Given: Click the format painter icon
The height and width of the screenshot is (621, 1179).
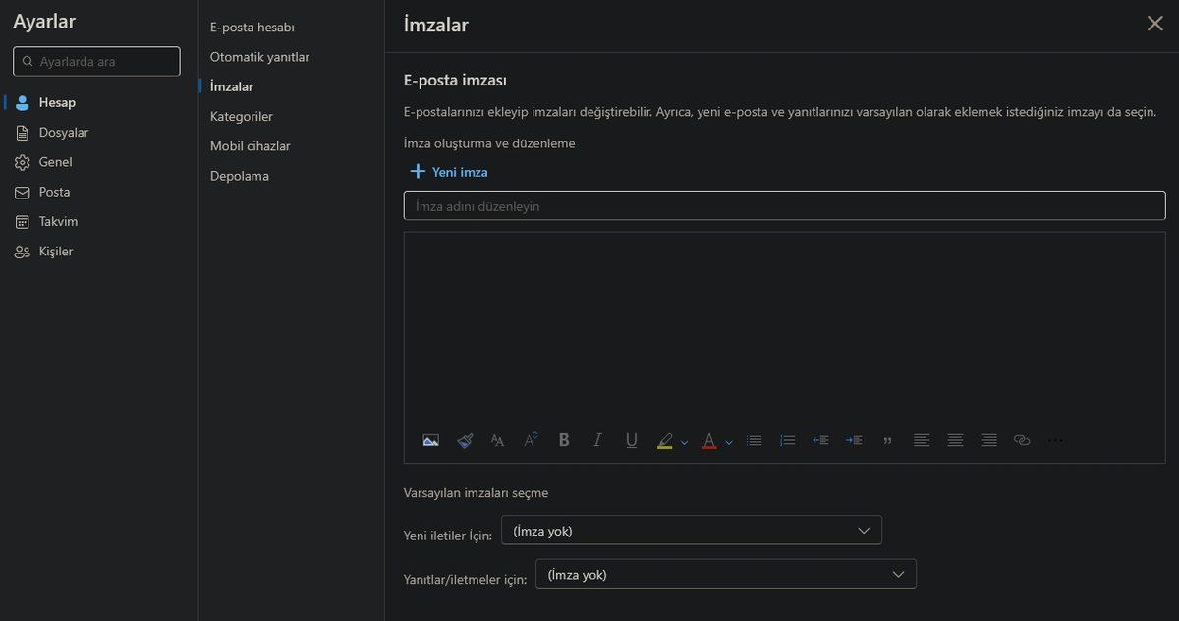Looking at the screenshot, I should tap(465, 441).
